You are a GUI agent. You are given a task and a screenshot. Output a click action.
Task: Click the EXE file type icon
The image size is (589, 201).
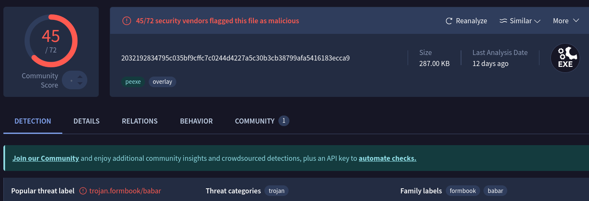[x=565, y=58]
